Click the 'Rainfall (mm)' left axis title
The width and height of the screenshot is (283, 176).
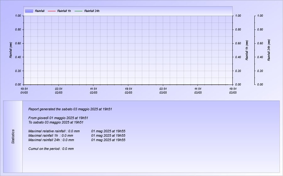coord(11,50)
